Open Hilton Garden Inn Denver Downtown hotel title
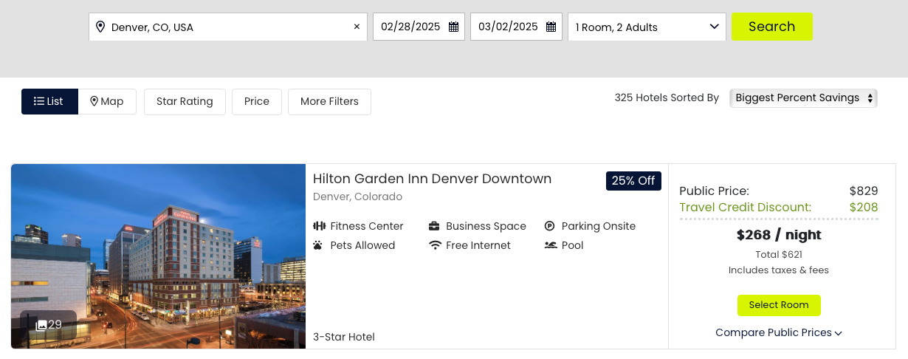 (x=432, y=179)
